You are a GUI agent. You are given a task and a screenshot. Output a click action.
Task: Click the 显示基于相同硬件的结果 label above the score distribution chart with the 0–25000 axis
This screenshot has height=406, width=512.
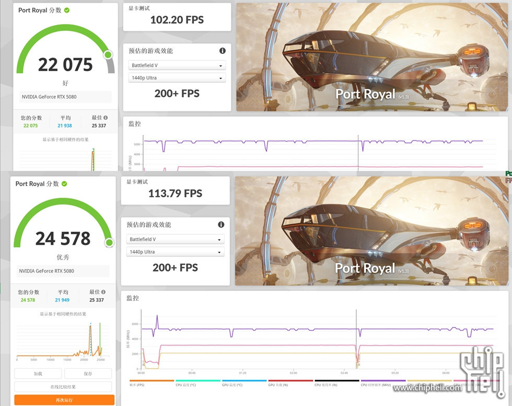click(x=63, y=314)
